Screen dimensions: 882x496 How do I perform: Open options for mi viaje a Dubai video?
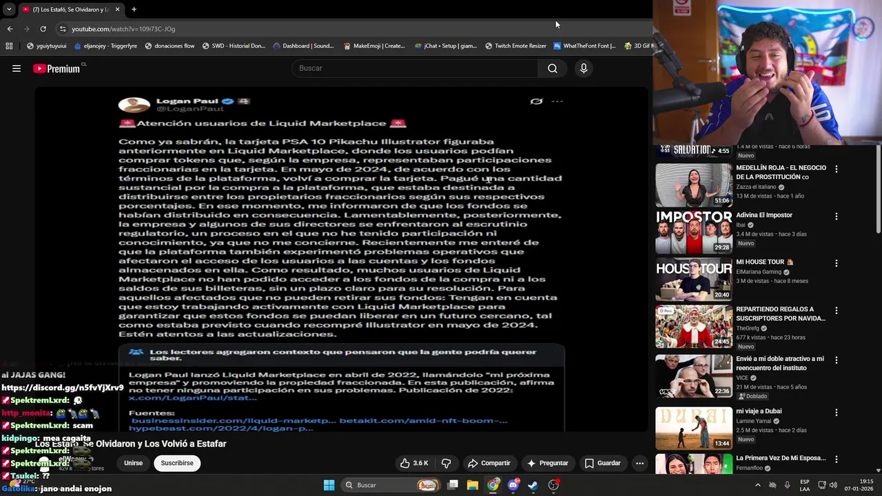click(x=837, y=412)
